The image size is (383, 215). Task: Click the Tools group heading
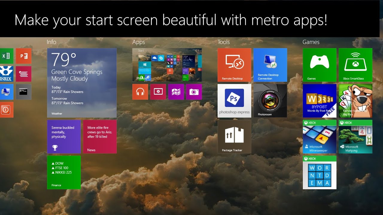click(x=224, y=42)
